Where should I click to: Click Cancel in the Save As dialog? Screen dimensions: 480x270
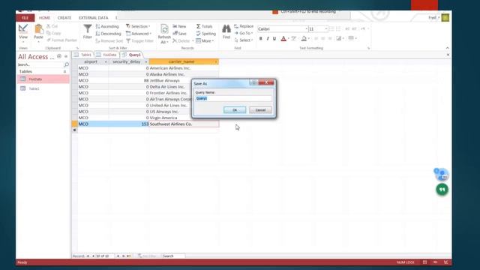click(260, 110)
